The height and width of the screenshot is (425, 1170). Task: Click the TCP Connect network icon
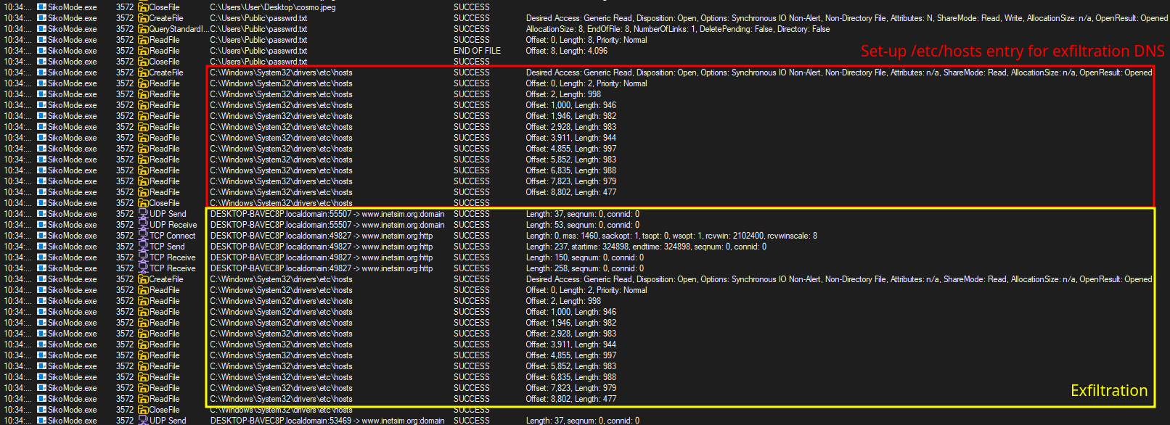click(x=143, y=236)
